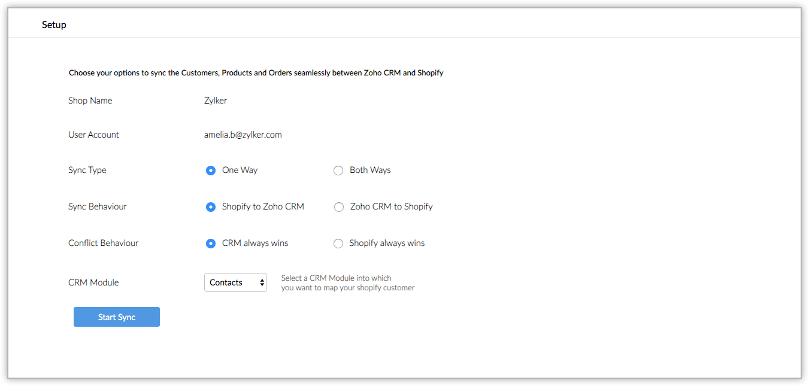Click the User Account field label

coord(93,135)
